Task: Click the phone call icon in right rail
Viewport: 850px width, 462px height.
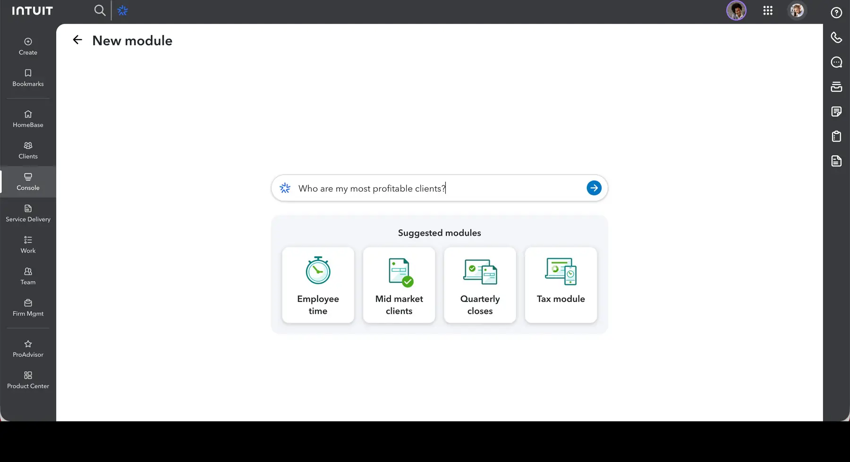Action: pyautogui.click(x=836, y=37)
